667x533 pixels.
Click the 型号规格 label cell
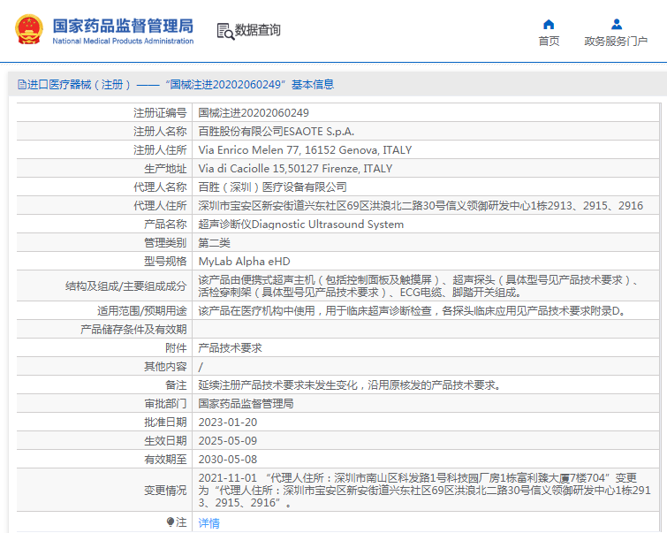coord(165,262)
